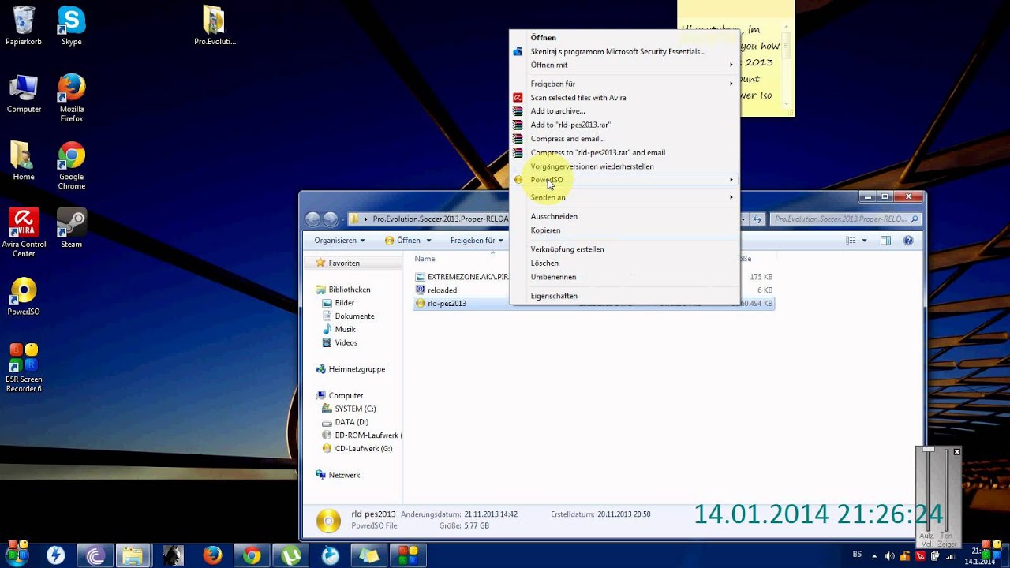Expand the Senden an submenu

point(623,197)
